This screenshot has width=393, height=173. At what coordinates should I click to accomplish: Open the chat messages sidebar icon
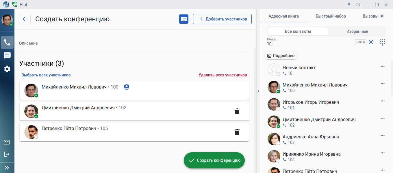[x=7, y=56]
